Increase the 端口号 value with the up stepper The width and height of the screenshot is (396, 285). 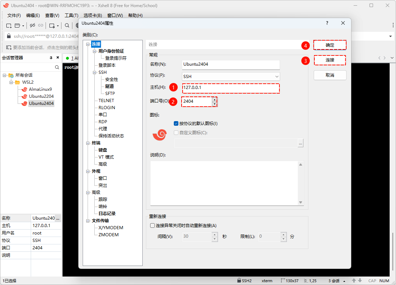click(214, 100)
